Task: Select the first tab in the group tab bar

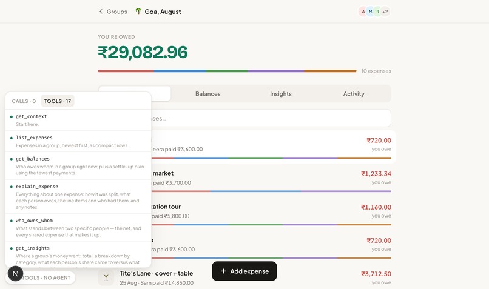Action: pos(135,94)
